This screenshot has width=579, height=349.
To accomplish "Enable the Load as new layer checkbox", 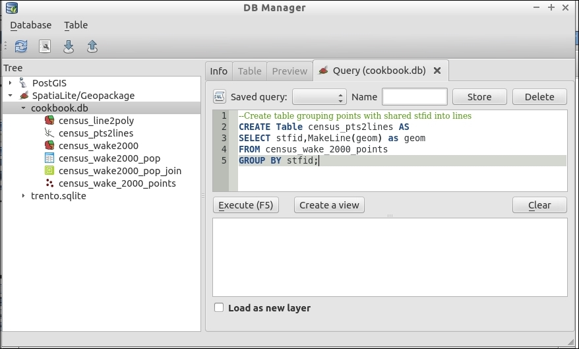I will click(x=219, y=308).
